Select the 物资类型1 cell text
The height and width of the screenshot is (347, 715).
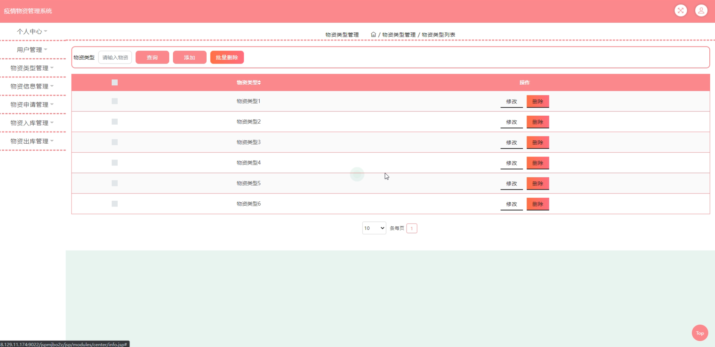pyautogui.click(x=249, y=101)
